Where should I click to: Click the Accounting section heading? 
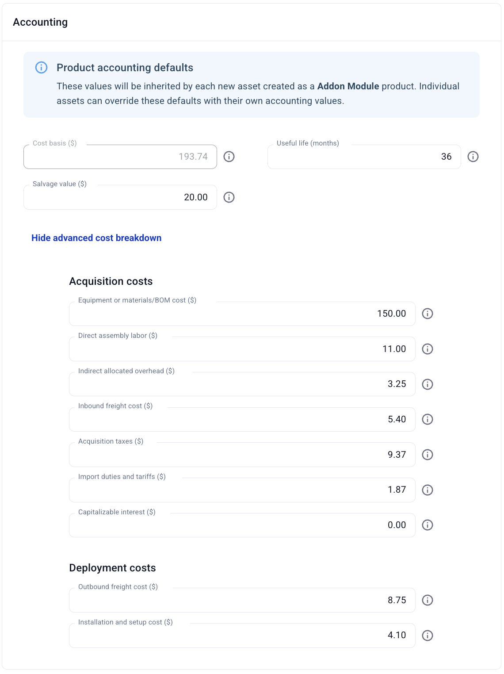tap(41, 22)
